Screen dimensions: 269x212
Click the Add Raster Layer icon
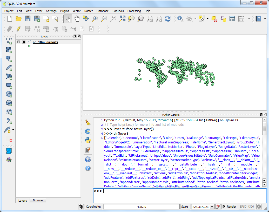tap(9, 50)
